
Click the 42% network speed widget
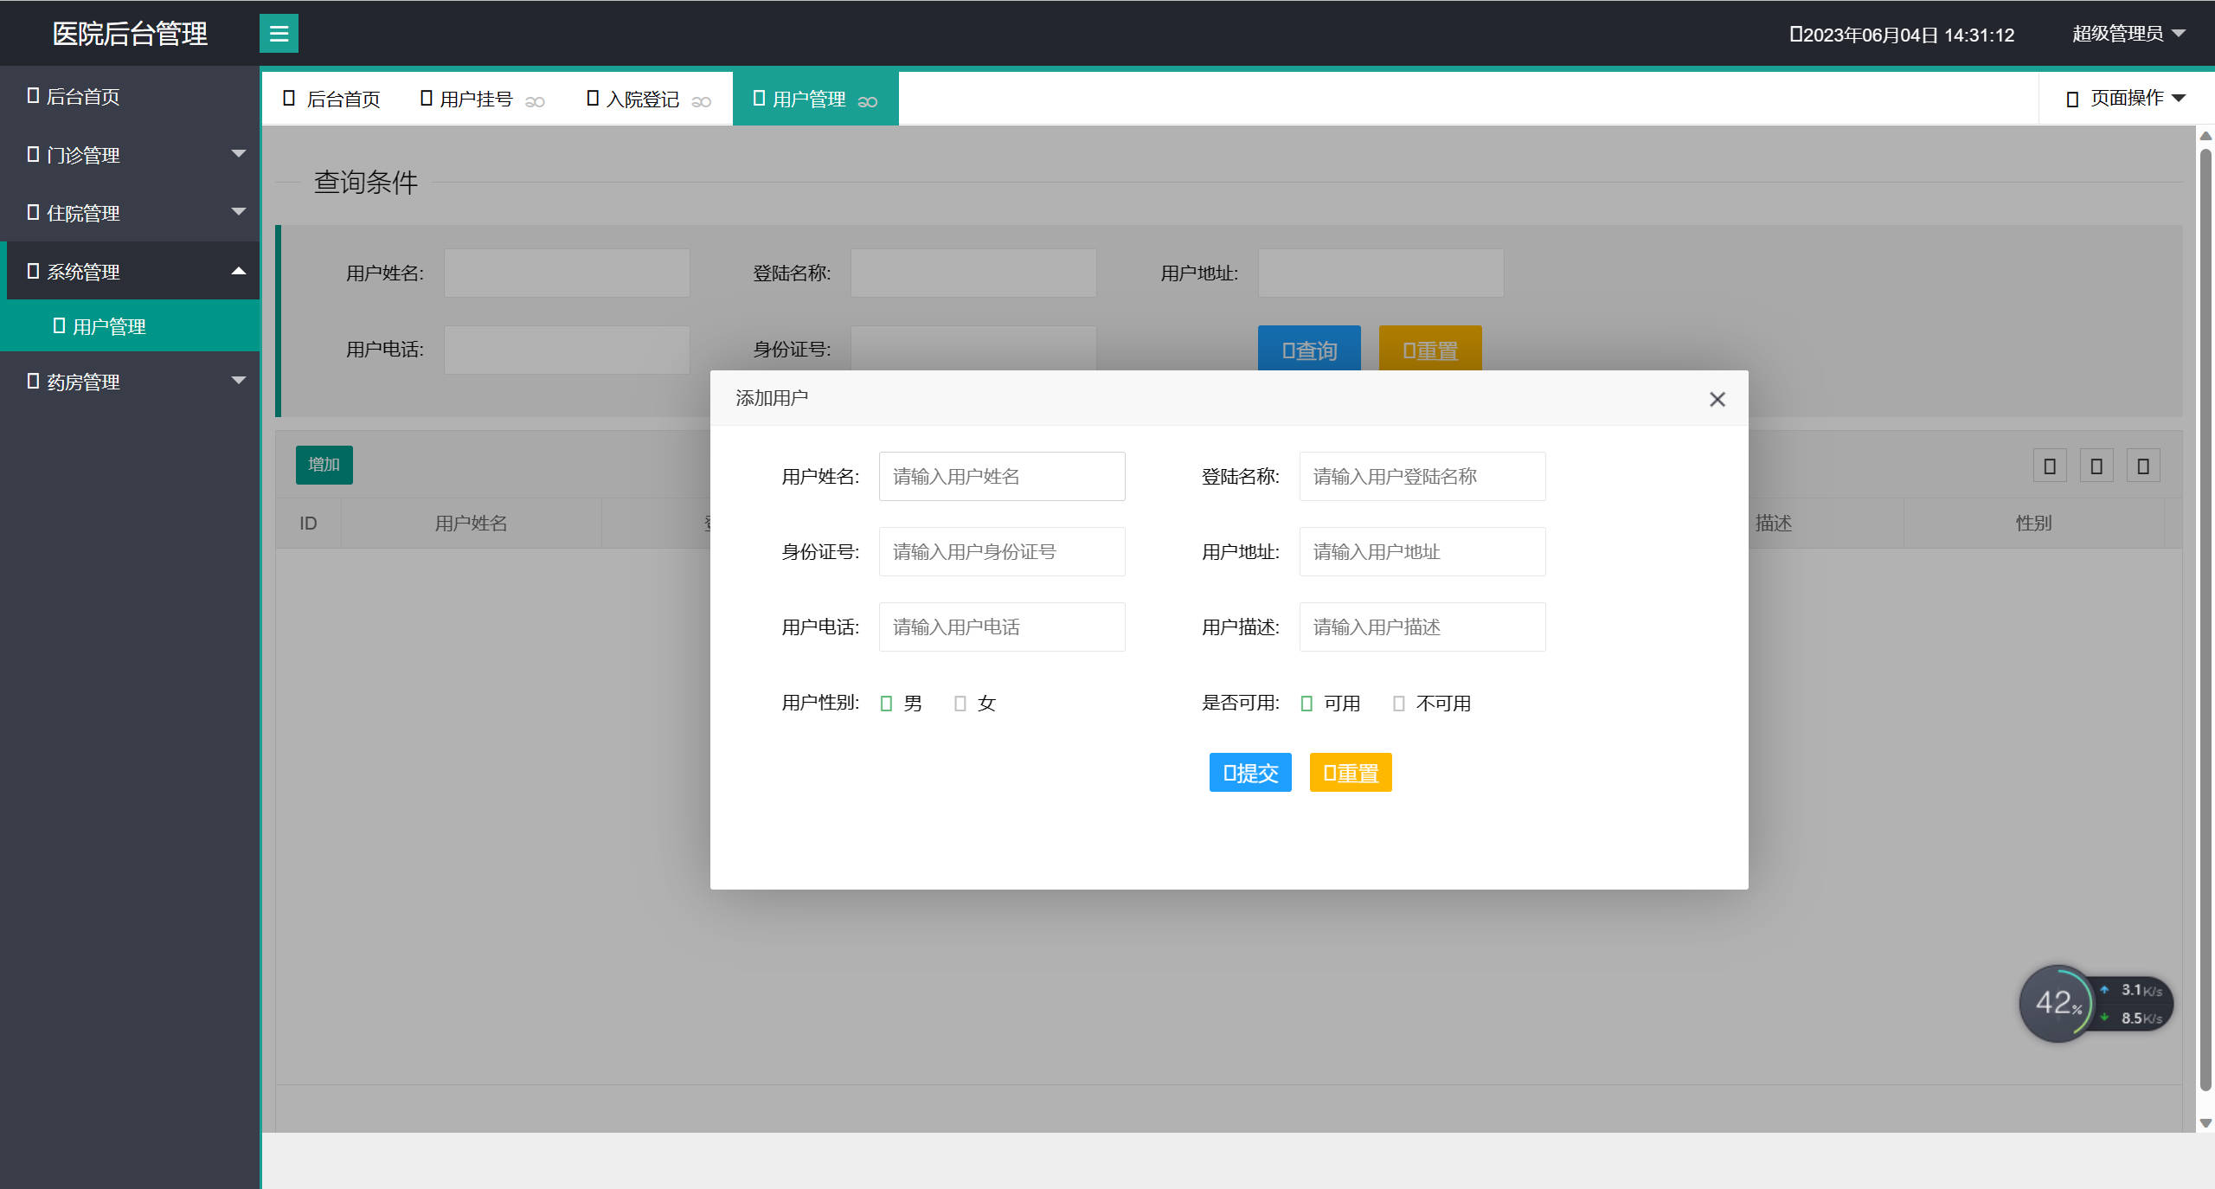pyautogui.click(x=2059, y=1003)
